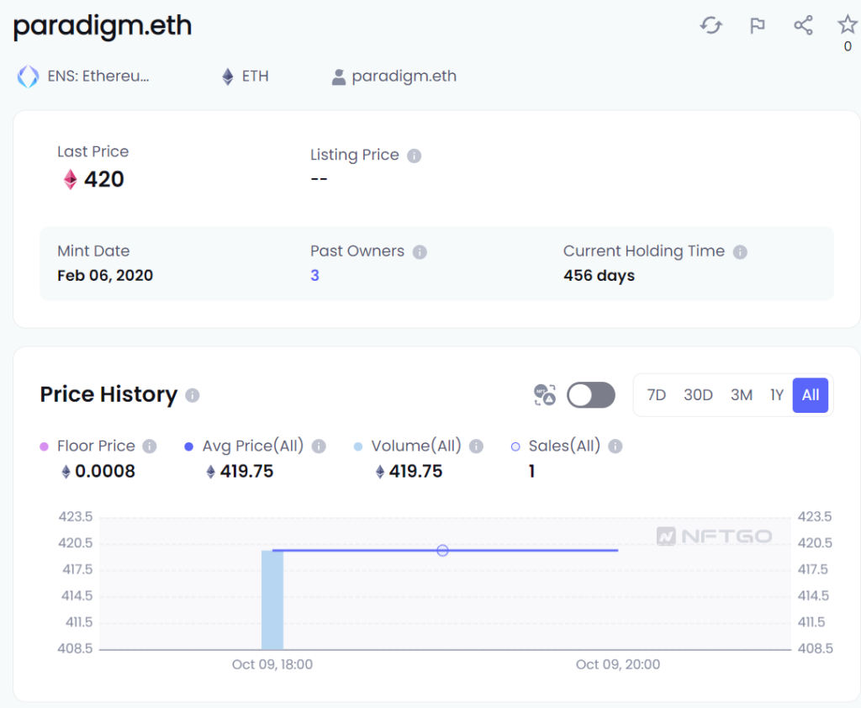Refresh the paradigm.eth metadata
Screen dimensions: 861x708
tap(711, 25)
